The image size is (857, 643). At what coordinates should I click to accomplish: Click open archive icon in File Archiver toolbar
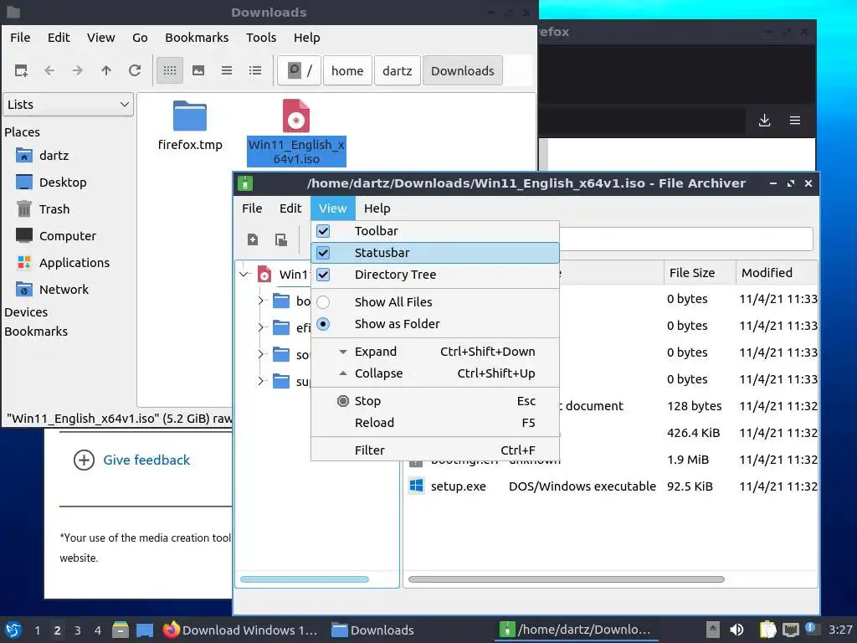[281, 239]
